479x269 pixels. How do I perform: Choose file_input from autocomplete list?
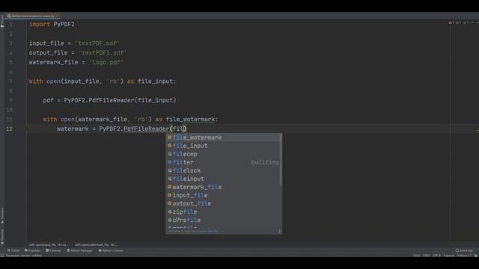(x=224, y=146)
